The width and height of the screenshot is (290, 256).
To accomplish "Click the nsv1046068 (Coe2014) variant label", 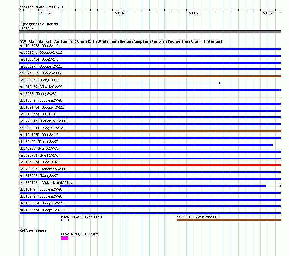I will point(39,46).
